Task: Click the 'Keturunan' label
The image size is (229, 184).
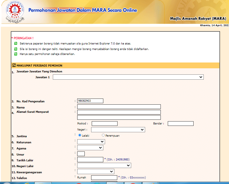Action: tap(24, 142)
